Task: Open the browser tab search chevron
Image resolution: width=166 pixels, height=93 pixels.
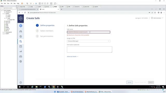Action: coord(152,9)
